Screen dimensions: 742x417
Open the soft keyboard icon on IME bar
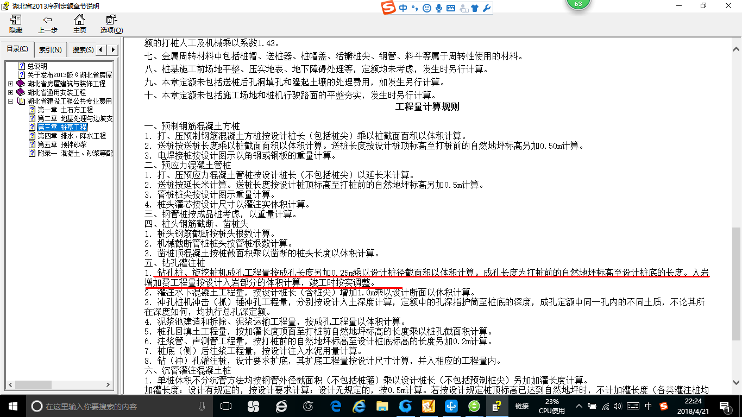pyautogui.click(x=450, y=8)
